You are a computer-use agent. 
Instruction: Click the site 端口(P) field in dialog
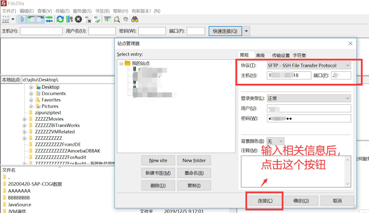(x=341, y=75)
